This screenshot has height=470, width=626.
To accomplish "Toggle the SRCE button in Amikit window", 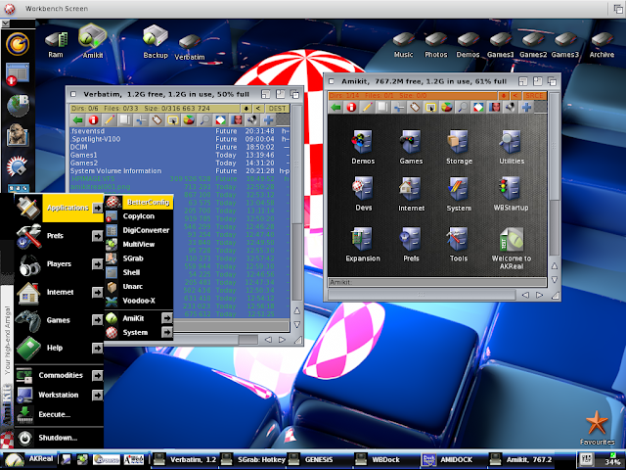I will coord(534,96).
